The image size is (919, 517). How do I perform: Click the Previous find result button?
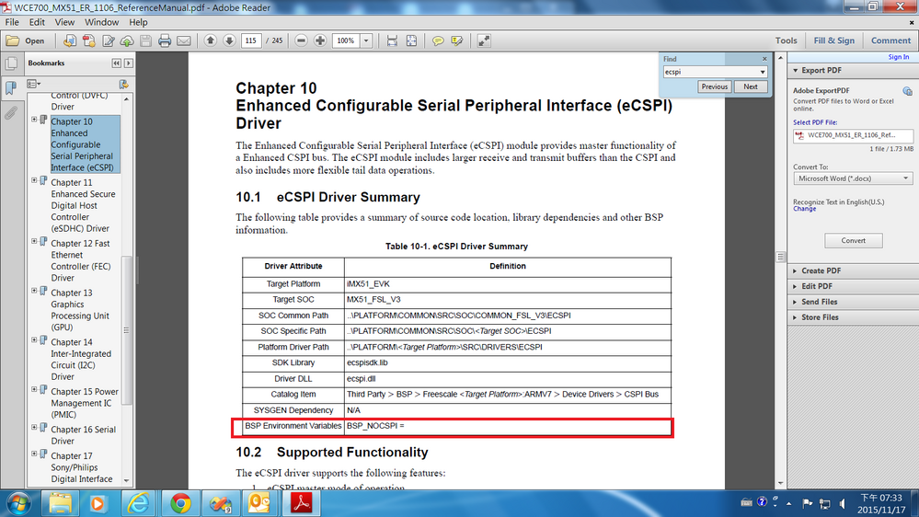(714, 86)
